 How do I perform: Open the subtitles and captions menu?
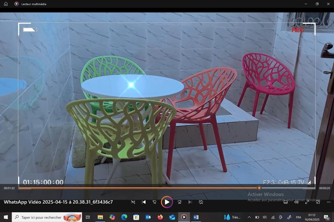click(x=286, y=202)
